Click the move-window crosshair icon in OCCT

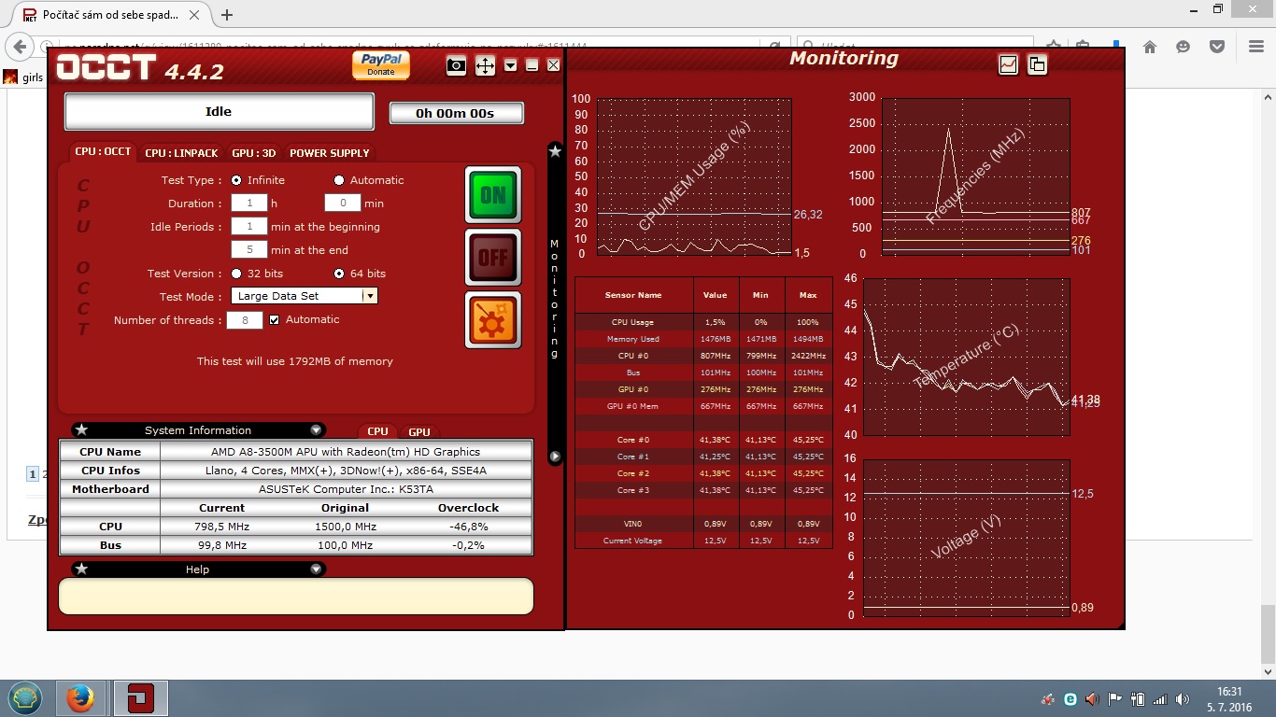tap(485, 65)
